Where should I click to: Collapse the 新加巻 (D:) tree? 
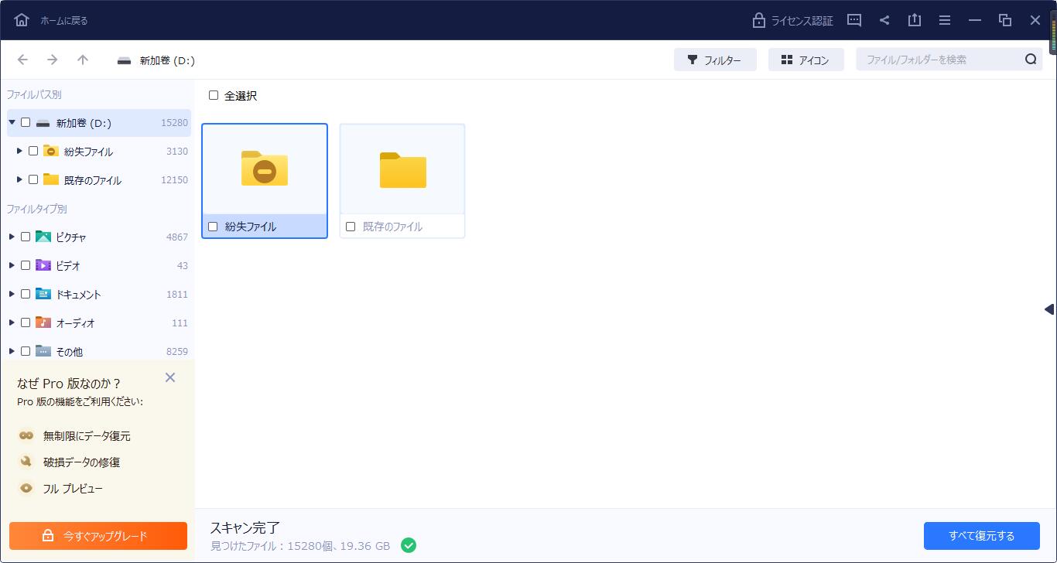tap(11, 122)
